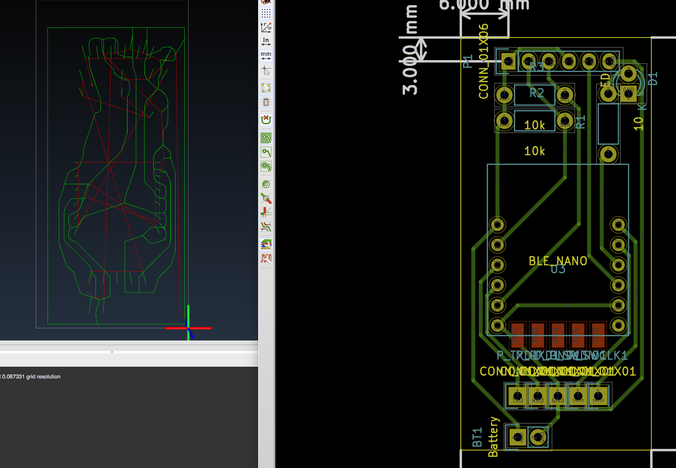Show the microwave tools toolbar

click(x=266, y=259)
